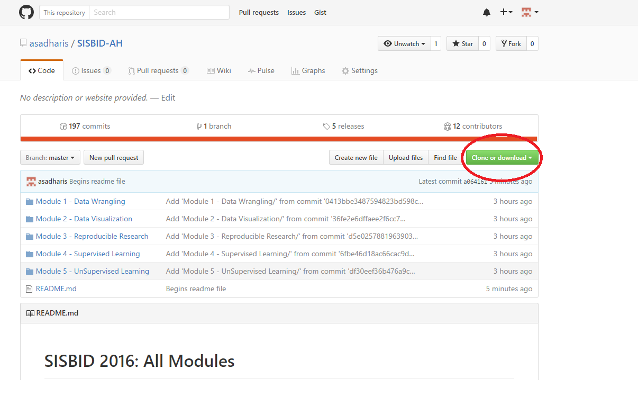The image size is (638, 396).
Task: Click Pull requests in top navigation
Action: [x=259, y=13]
